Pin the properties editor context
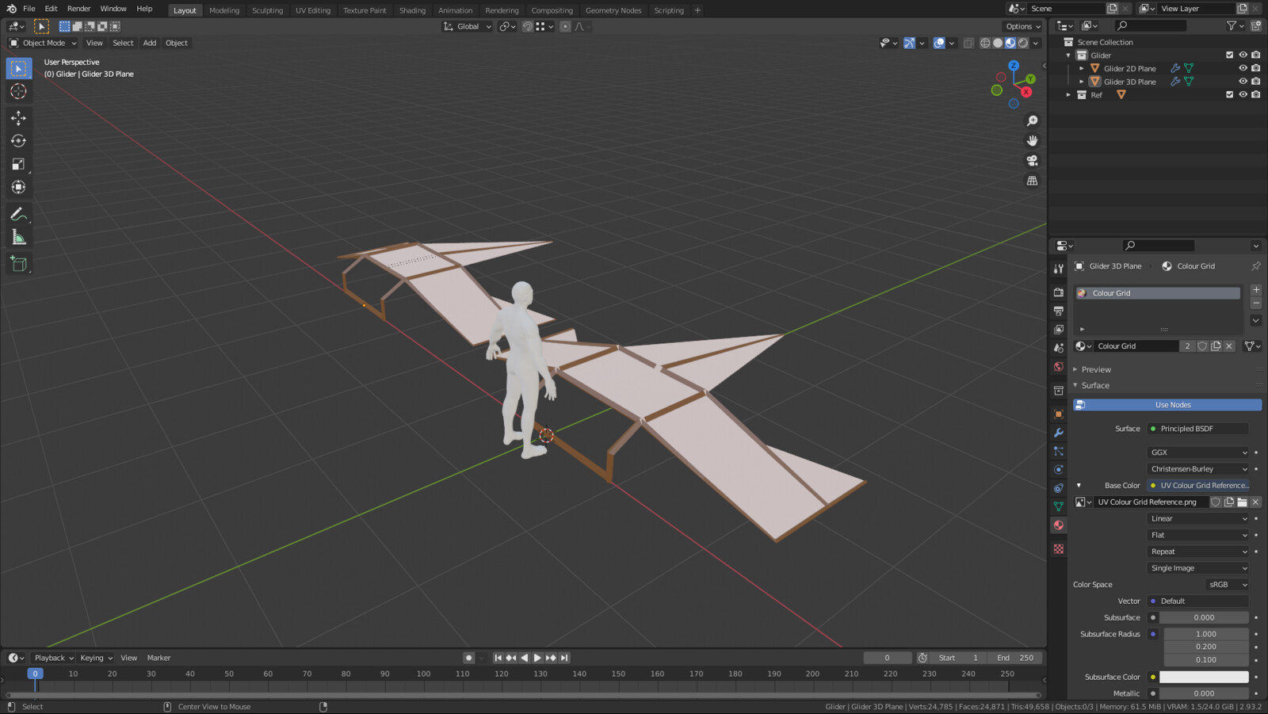The width and height of the screenshot is (1268, 714). [1255, 266]
